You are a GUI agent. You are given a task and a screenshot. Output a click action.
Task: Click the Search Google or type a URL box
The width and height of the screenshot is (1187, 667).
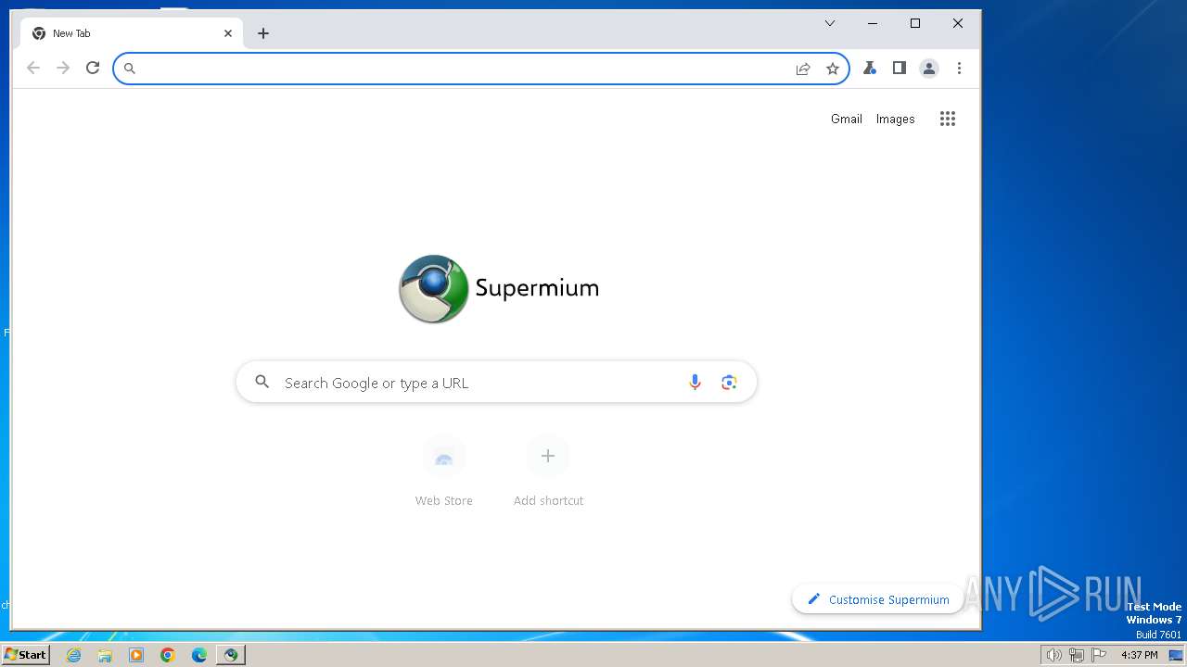coord(496,383)
